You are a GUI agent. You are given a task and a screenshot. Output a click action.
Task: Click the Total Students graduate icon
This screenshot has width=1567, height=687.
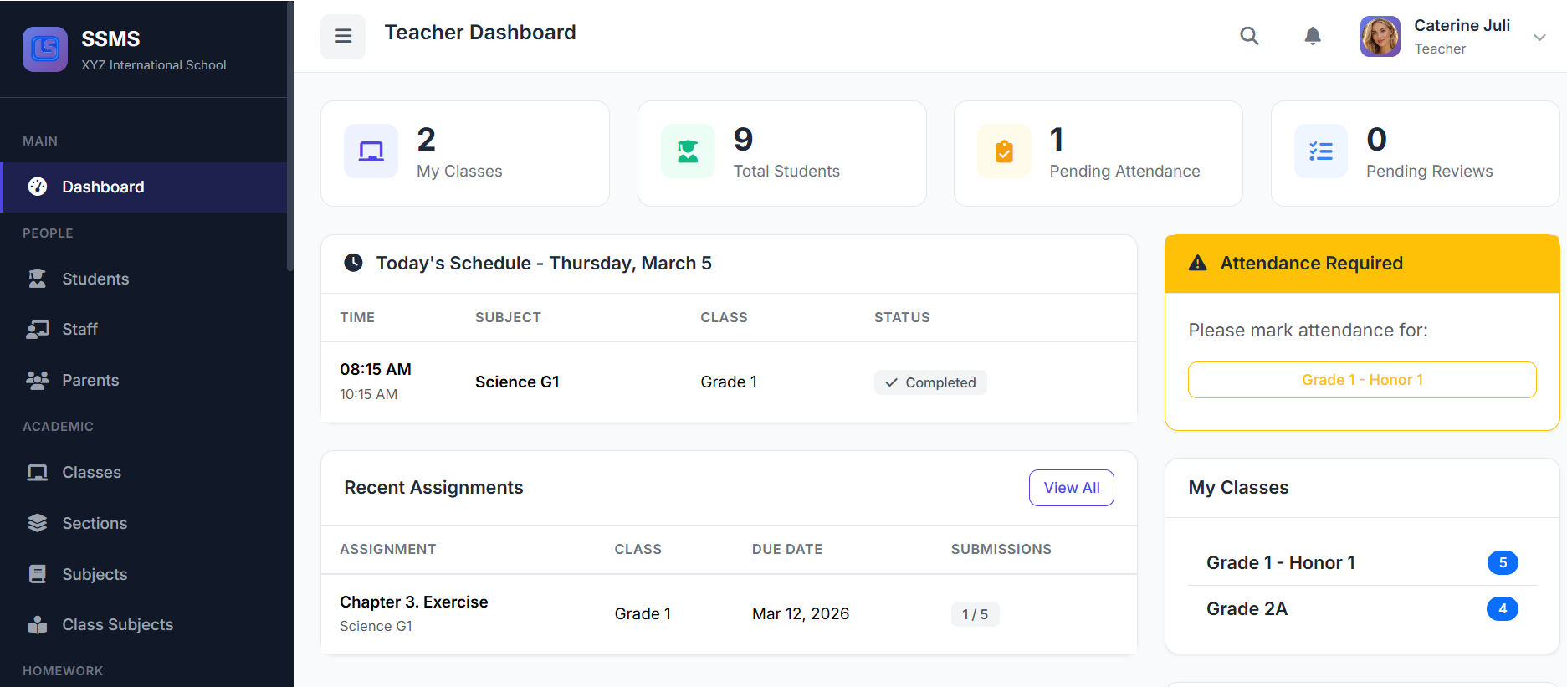688,151
